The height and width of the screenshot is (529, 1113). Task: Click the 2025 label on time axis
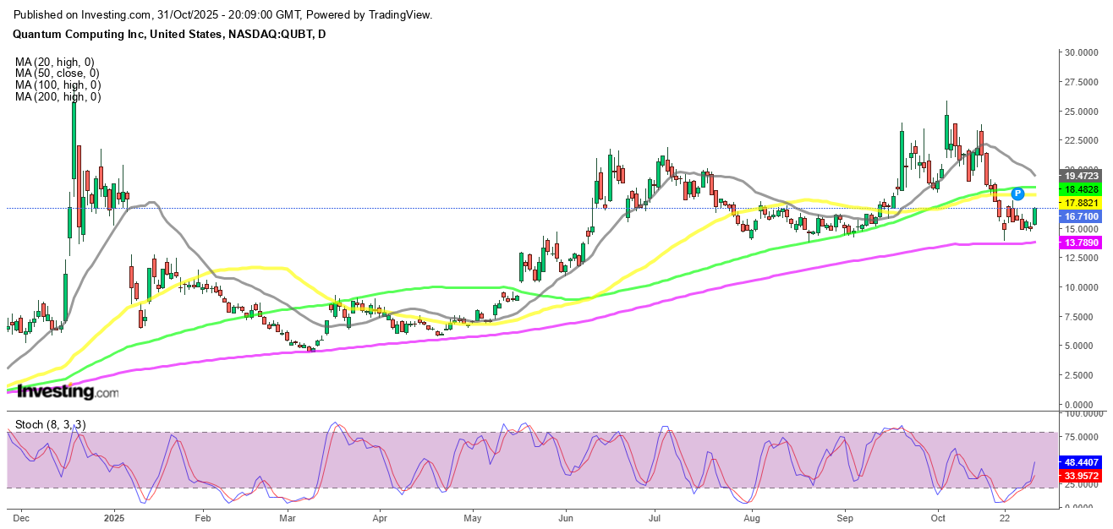[x=114, y=516]
